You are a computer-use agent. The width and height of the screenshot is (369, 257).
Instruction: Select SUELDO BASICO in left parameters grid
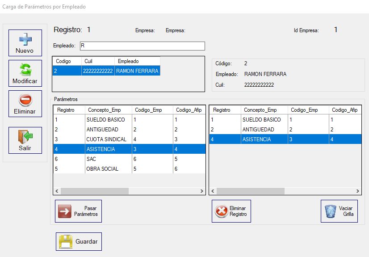point(106,120)
